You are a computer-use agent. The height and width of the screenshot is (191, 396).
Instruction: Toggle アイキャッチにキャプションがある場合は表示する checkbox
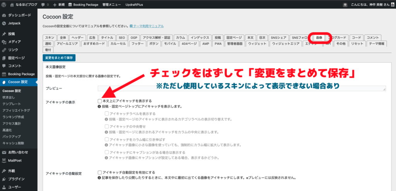point(107,152)
